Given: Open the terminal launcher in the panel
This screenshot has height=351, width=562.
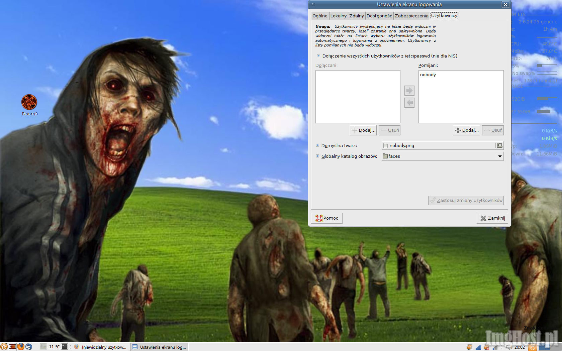Looking at the screenshot, I should click(x=65, y=347).
